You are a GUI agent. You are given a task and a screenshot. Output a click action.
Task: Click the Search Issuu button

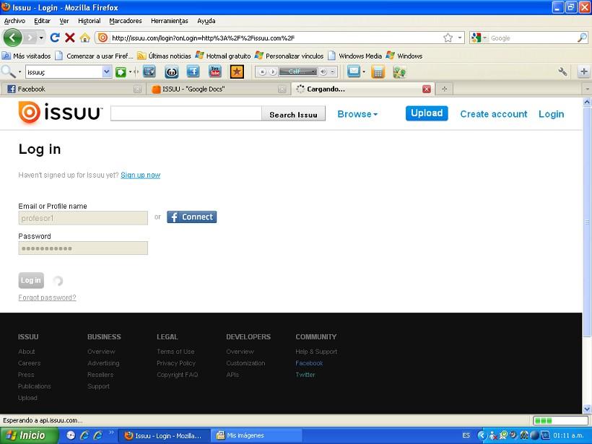coord(293,114)
